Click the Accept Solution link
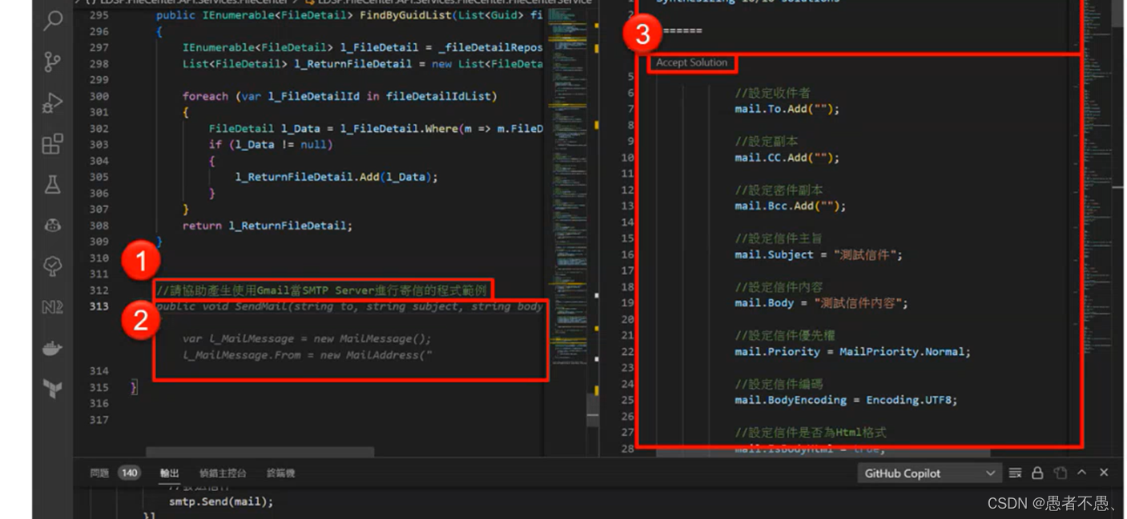 coord(691,62)
